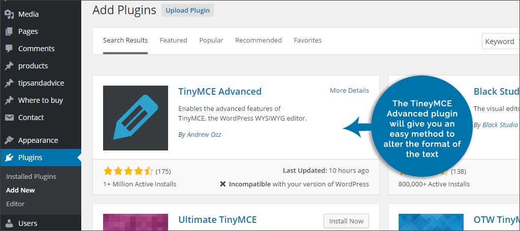Open the Keyword search type dropdown

tap(501, 42)
